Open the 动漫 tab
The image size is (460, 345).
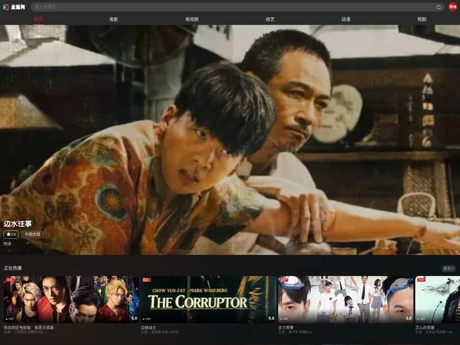click(346, 19)
